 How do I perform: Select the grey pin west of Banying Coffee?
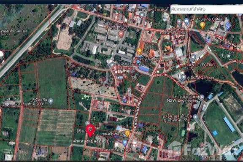click(112, 65)
